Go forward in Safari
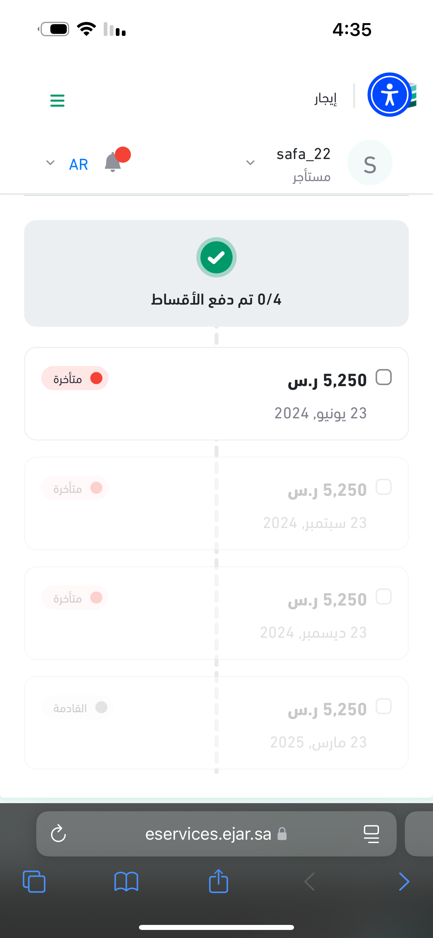433x938 pixels. tap(404, 881)
